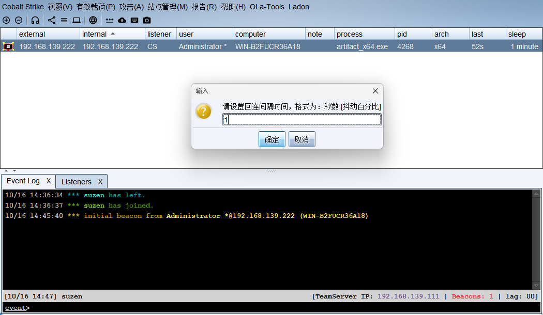Close the 输入 dialog with the X
543x315 pixels.
(375, 91)
